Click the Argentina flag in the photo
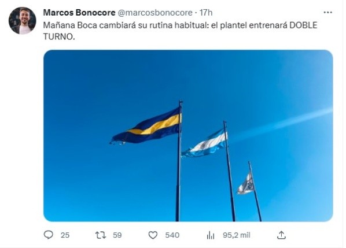The height and width of the screenshot is (248, 346). (204, 143)
